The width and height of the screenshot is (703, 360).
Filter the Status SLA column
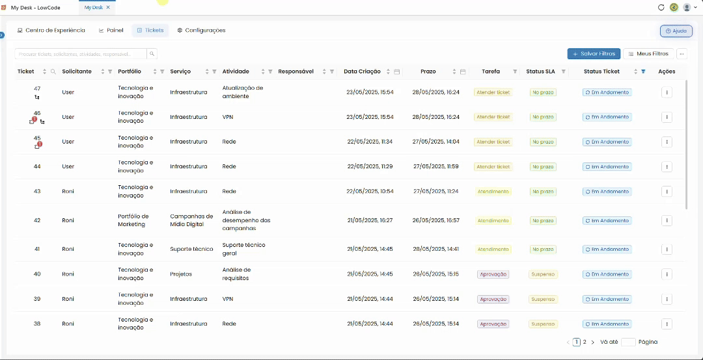[564, 71]
